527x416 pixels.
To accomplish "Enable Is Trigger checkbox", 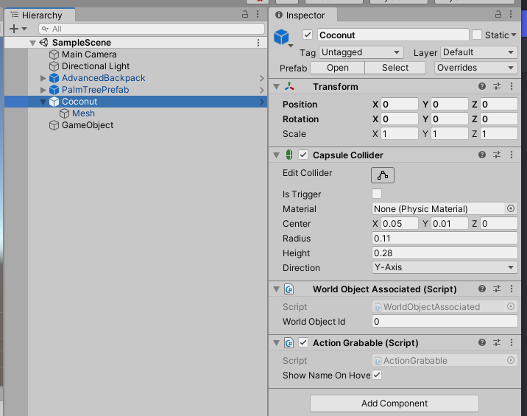I will (x=377, y=194).
